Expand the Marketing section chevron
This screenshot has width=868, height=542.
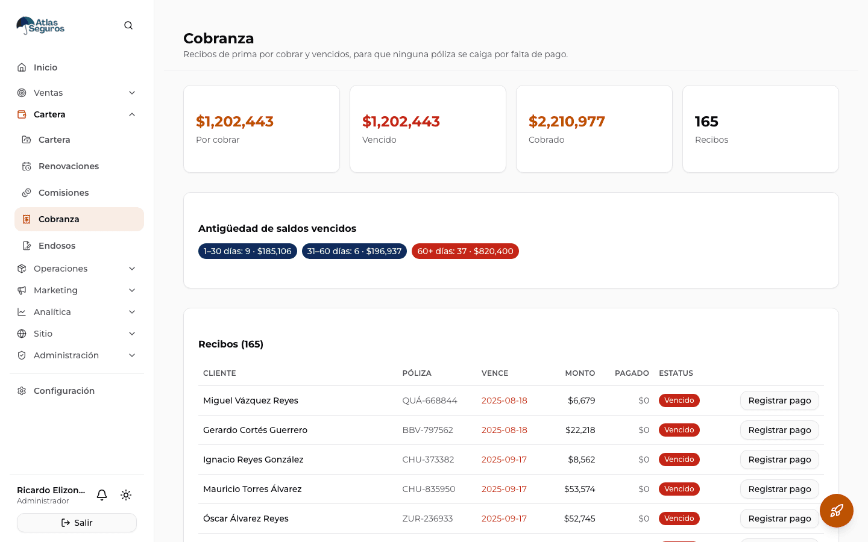click(x=132, y=290)
